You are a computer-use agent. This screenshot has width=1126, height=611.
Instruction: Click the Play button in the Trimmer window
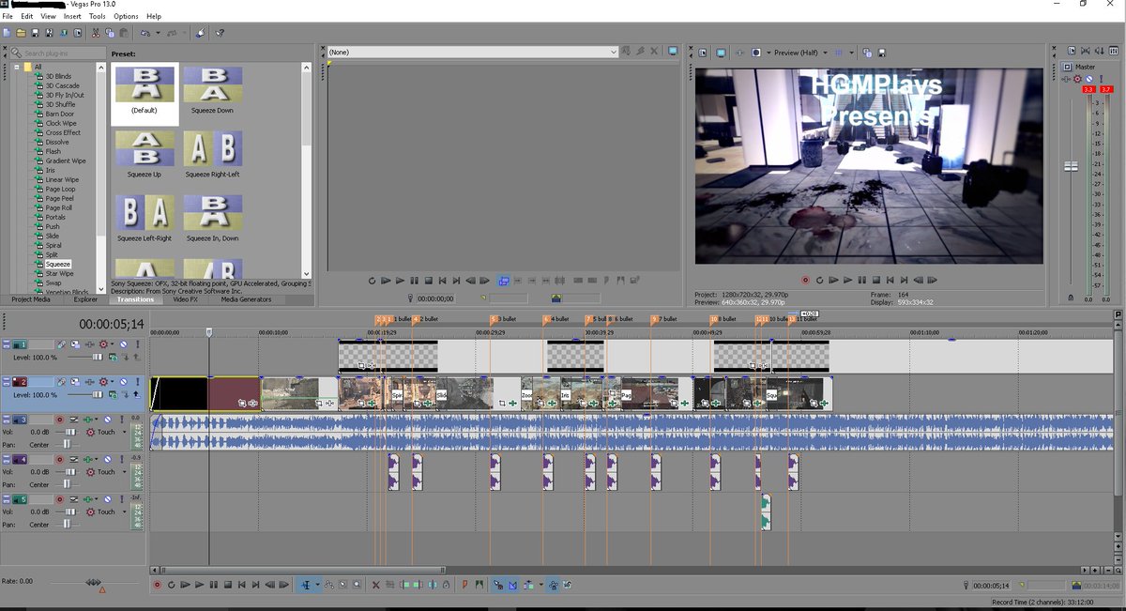click(x=400, y=280)
